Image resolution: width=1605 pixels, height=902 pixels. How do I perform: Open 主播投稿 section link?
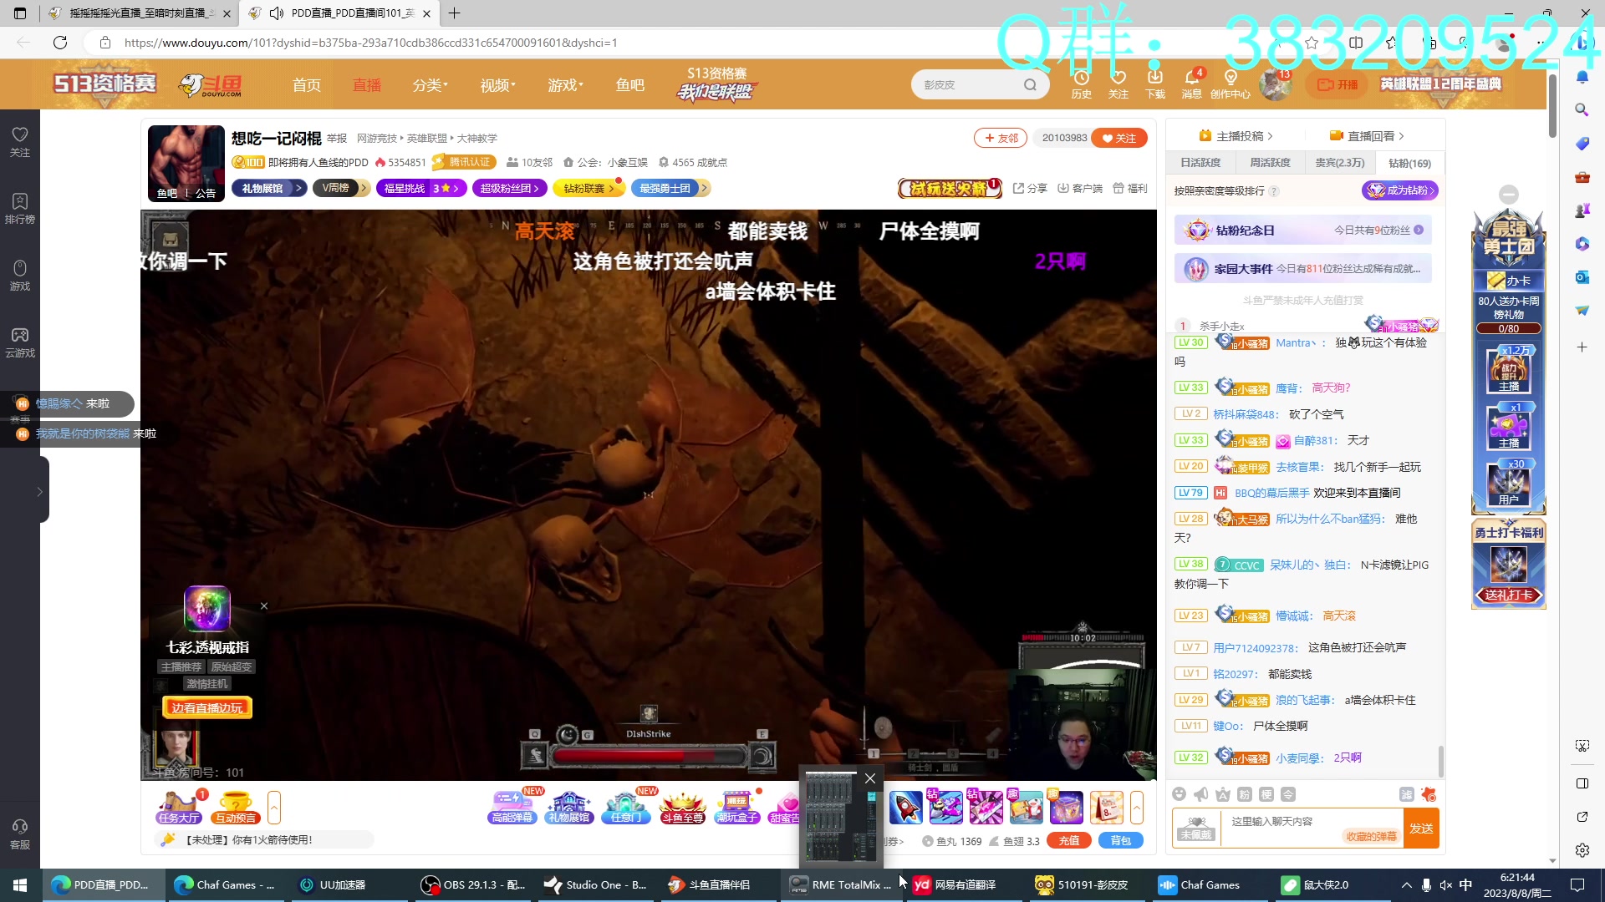click(x=1236, y=136)
